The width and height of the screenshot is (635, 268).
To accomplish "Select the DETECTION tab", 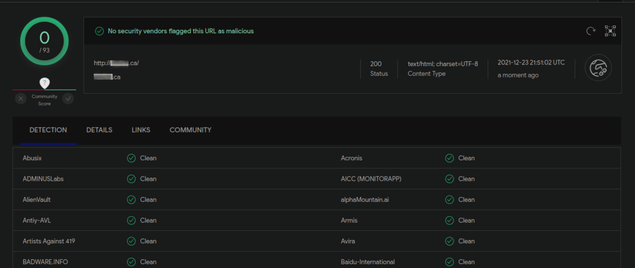I will (x=48, y=130).
